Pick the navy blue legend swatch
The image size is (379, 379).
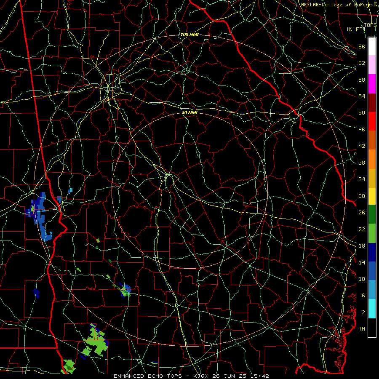(x=372, y=252)
